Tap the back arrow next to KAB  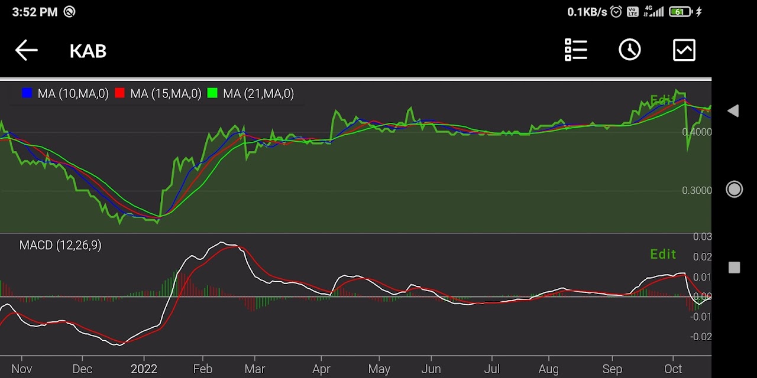[x=27, y=50]
